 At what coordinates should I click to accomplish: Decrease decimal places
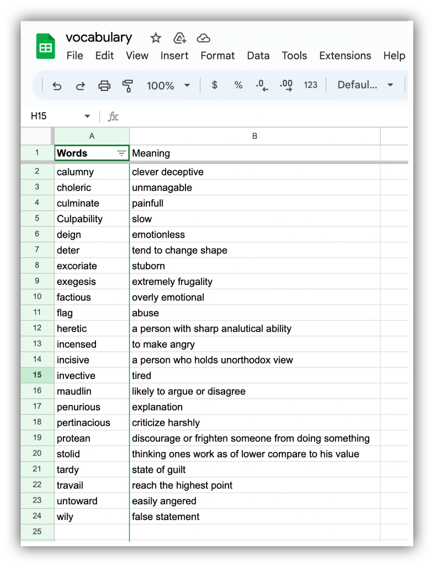pyautogui.click(x=262, y=85)
